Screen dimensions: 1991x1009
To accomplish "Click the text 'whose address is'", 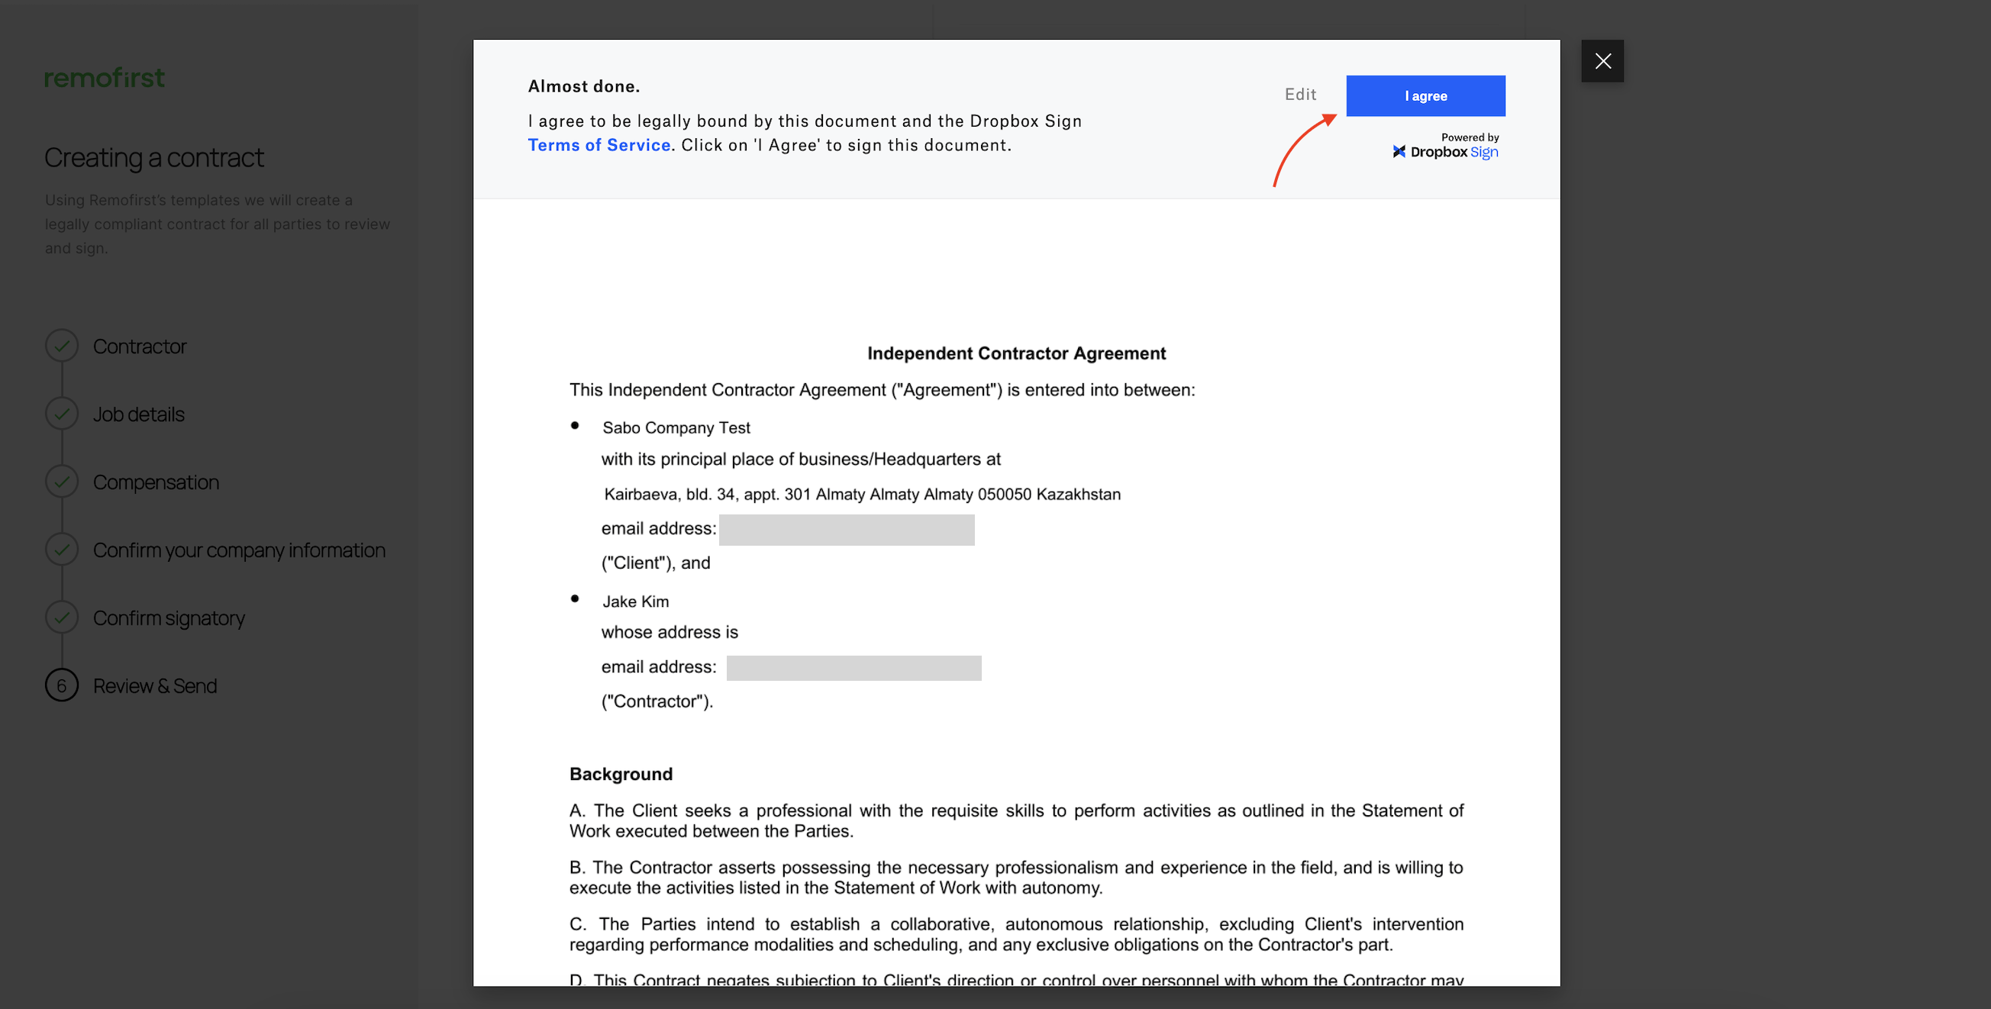I will click(x=670, y=632).
